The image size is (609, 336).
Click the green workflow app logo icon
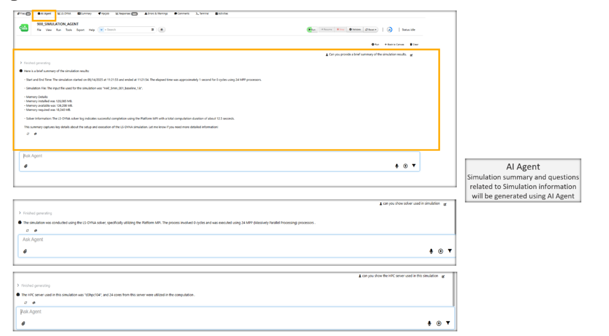pos(24,28)
